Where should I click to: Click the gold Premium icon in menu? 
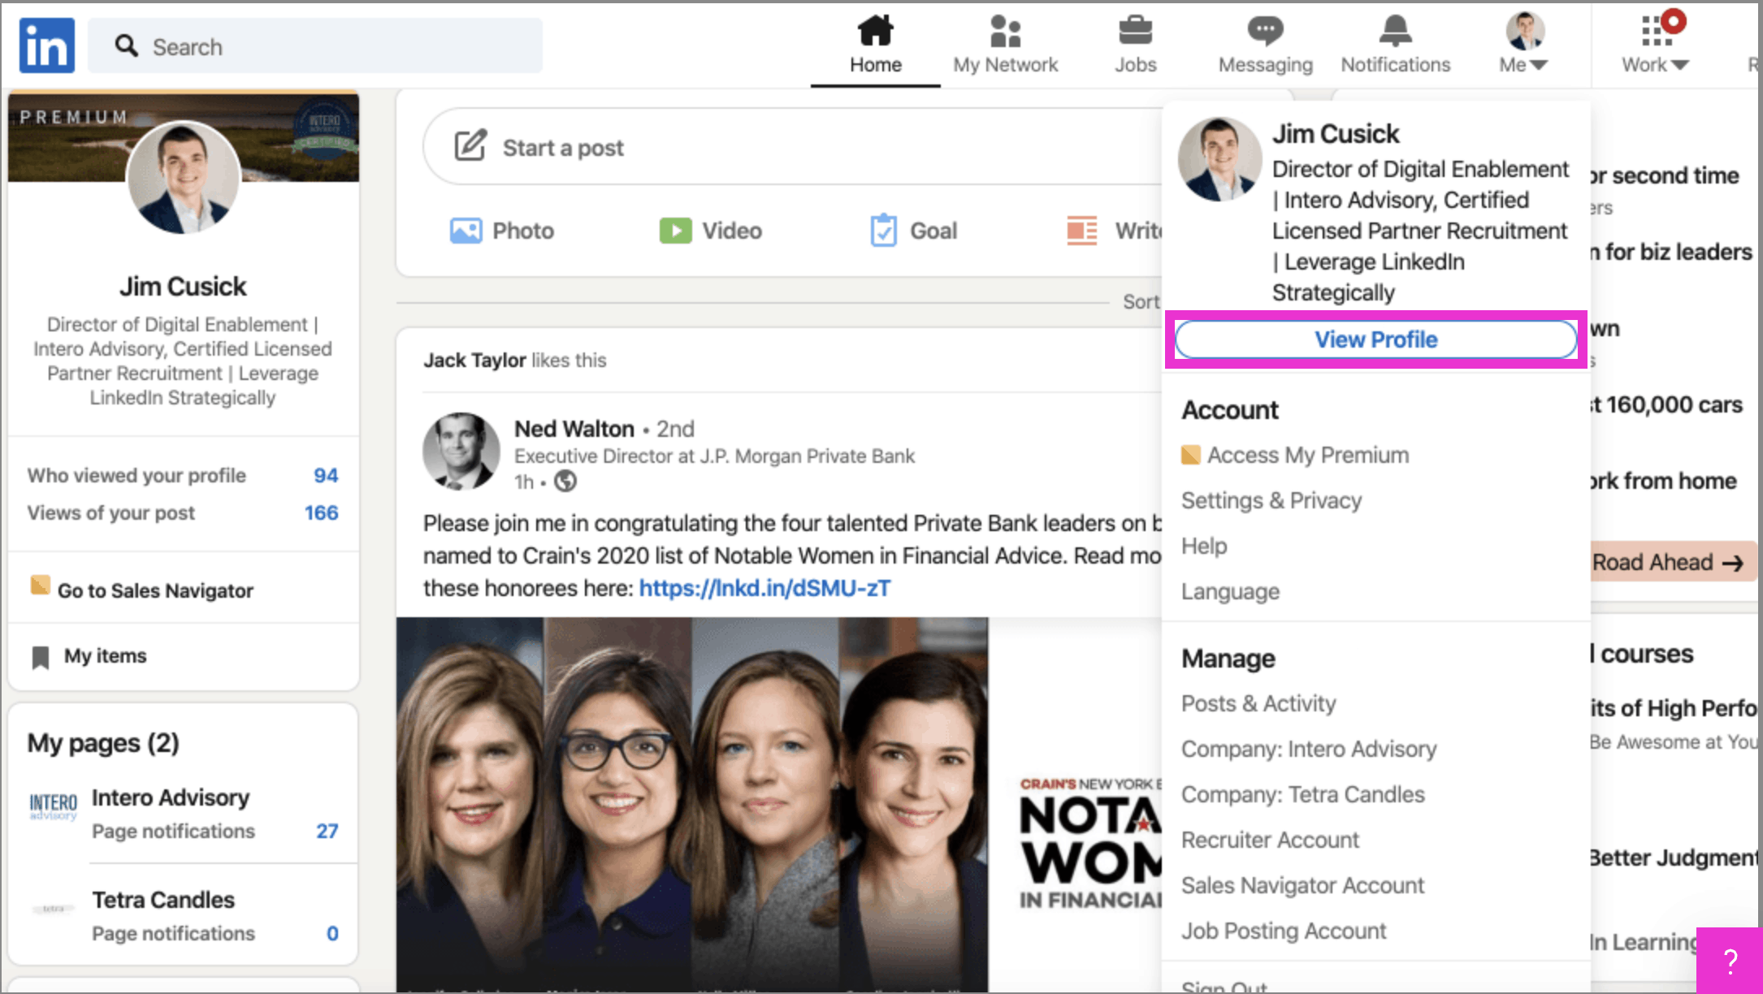click(1190, 455)
